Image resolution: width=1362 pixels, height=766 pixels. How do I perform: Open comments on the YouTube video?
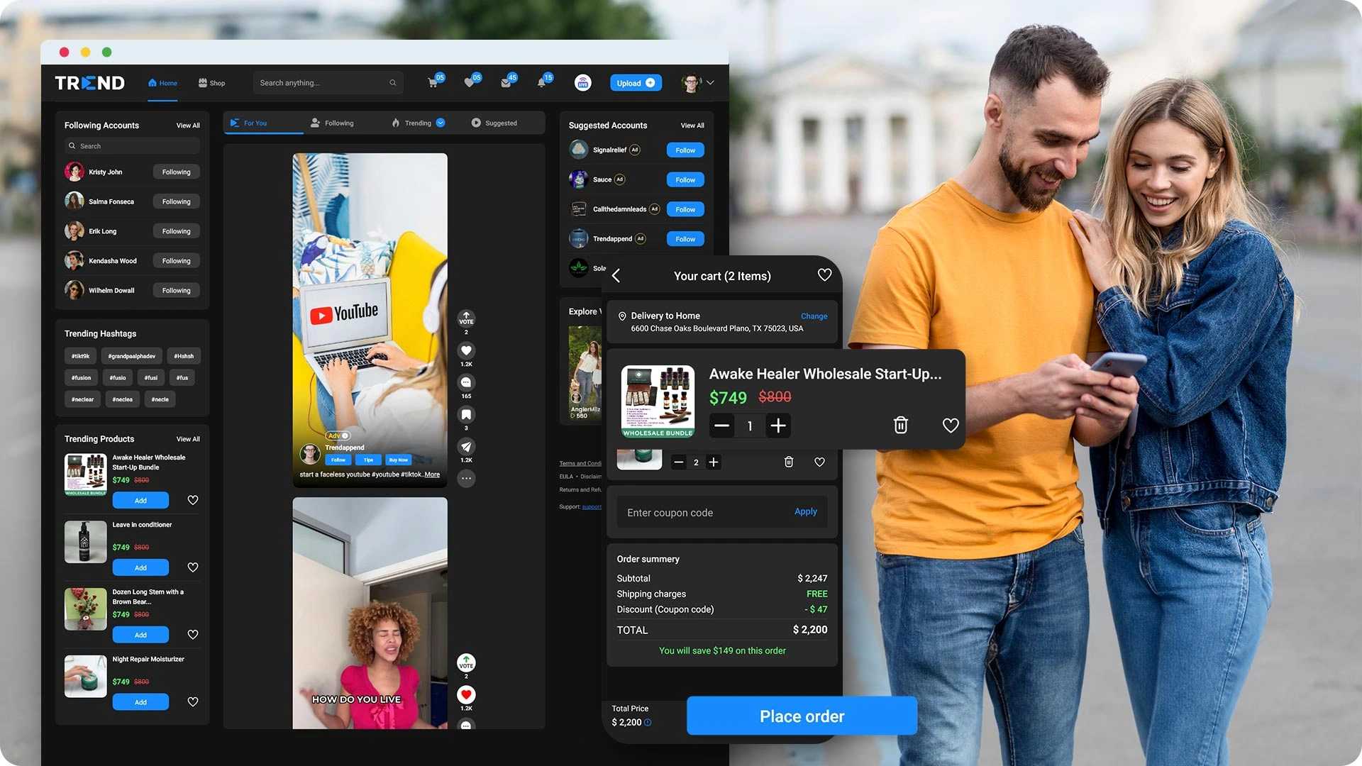coord(466,382)
